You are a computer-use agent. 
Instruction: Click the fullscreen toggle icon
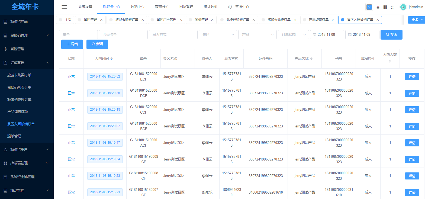coord(392,7)
